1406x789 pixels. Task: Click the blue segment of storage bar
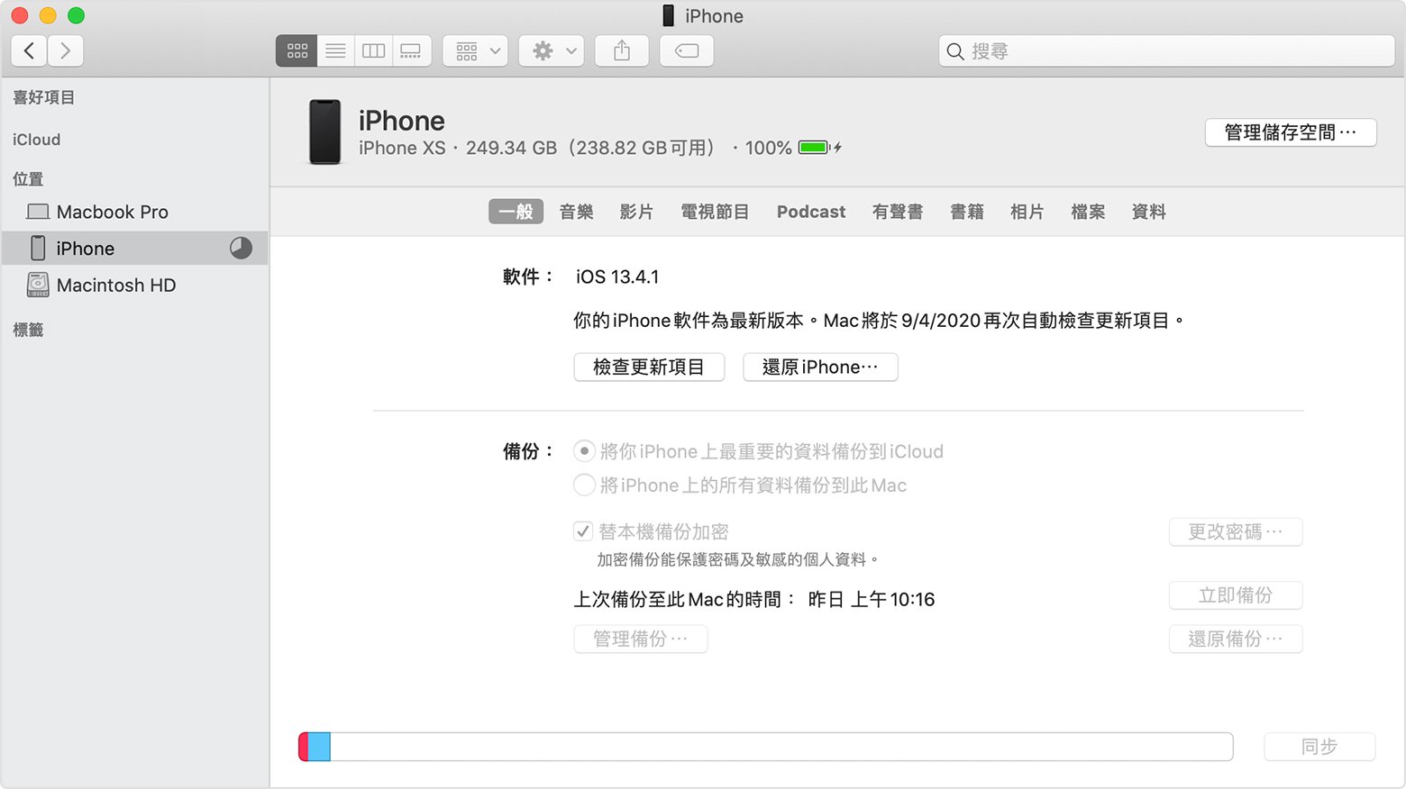(319, 747)
